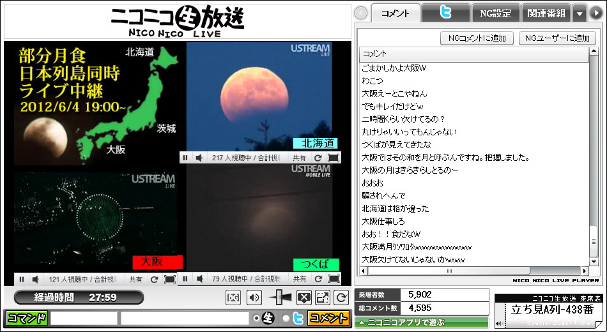Image resolution: width=607 pixels, height=332 pixels.
Task: Mute the 北海道 stream audio
Action: point(199,158)
